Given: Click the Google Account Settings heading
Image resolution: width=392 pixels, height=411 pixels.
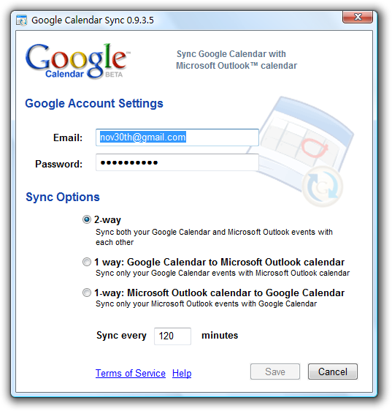Looking at the screenshot, I should (x=94, y=103).
